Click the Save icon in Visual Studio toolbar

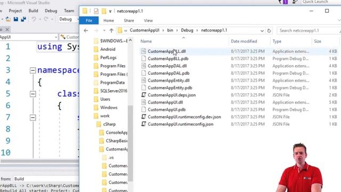coord(15,19)
